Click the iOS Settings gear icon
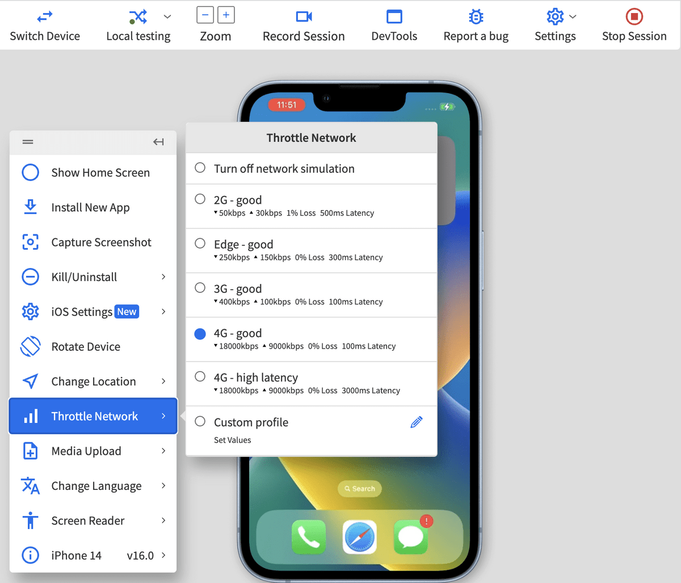 30,312
